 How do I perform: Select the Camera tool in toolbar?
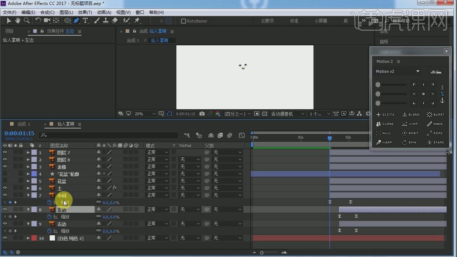(47, 21)
